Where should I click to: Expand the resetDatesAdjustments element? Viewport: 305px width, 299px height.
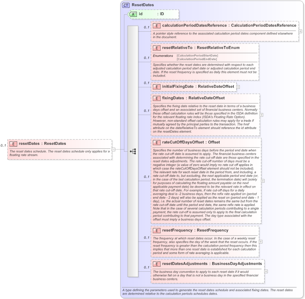(266, 271)
